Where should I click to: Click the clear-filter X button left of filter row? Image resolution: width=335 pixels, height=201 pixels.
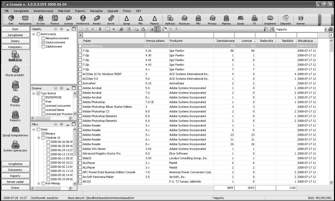[x=80, y=35]
